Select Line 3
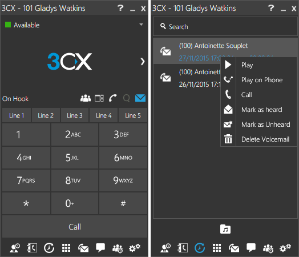Screen dimensions: 299x257 tap(75, 115)
